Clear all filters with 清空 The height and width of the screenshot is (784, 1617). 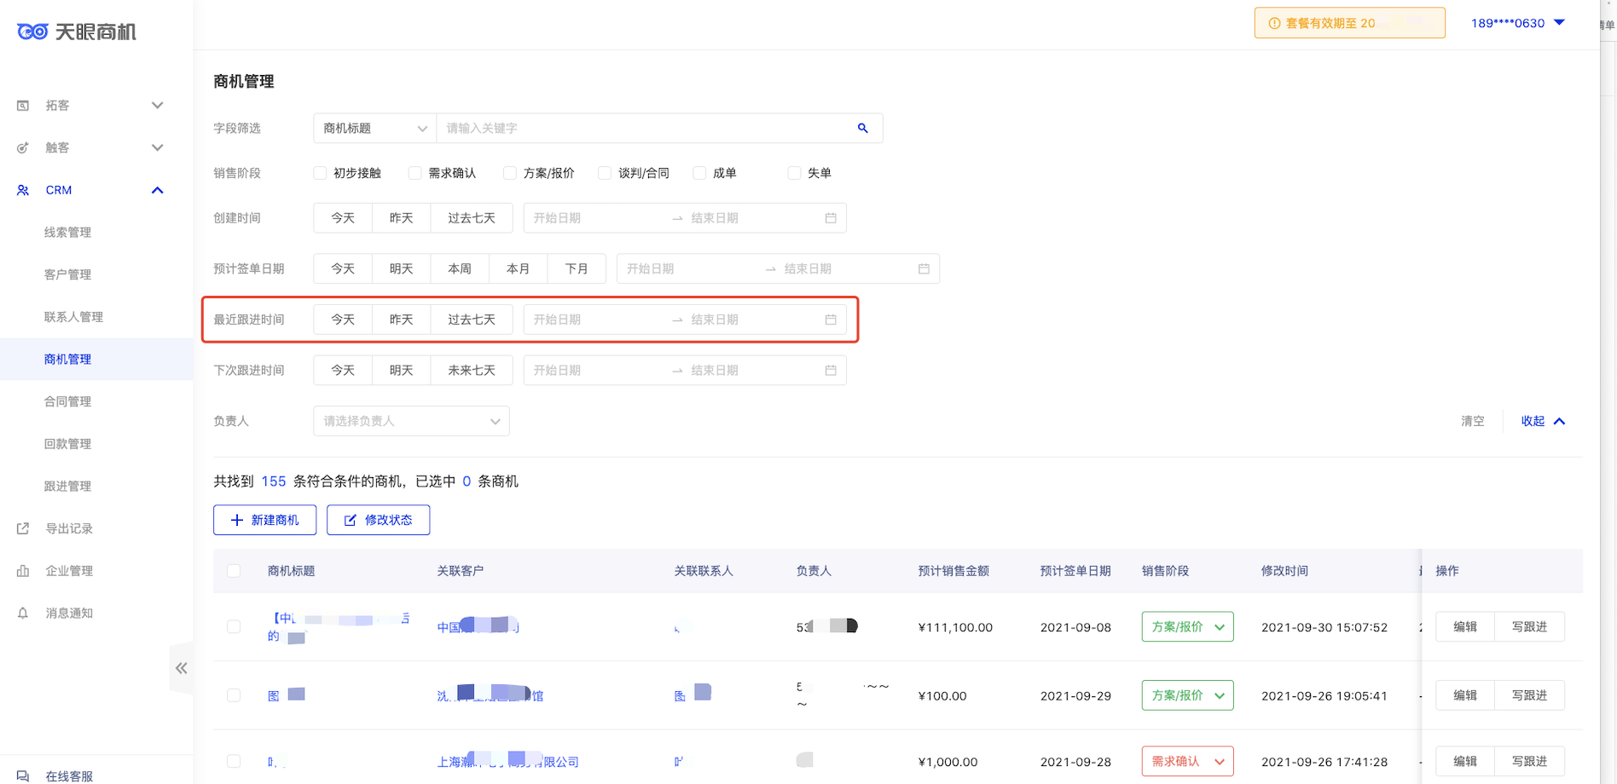1472,421
